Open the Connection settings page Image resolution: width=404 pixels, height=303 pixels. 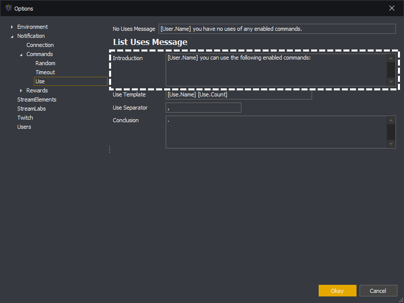(x=40, y=45)
